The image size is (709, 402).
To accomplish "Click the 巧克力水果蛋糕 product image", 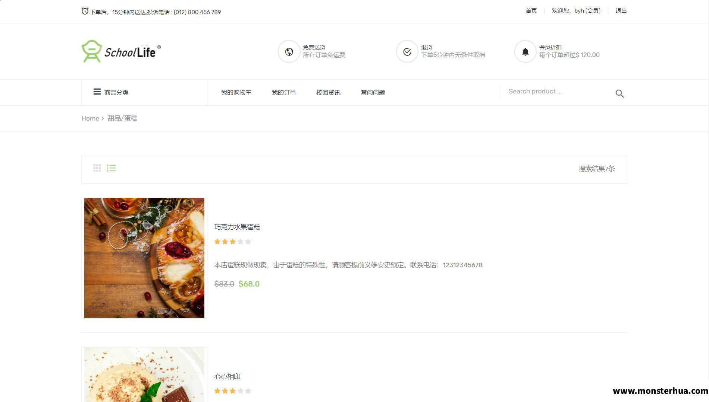I will coord(144,258).
